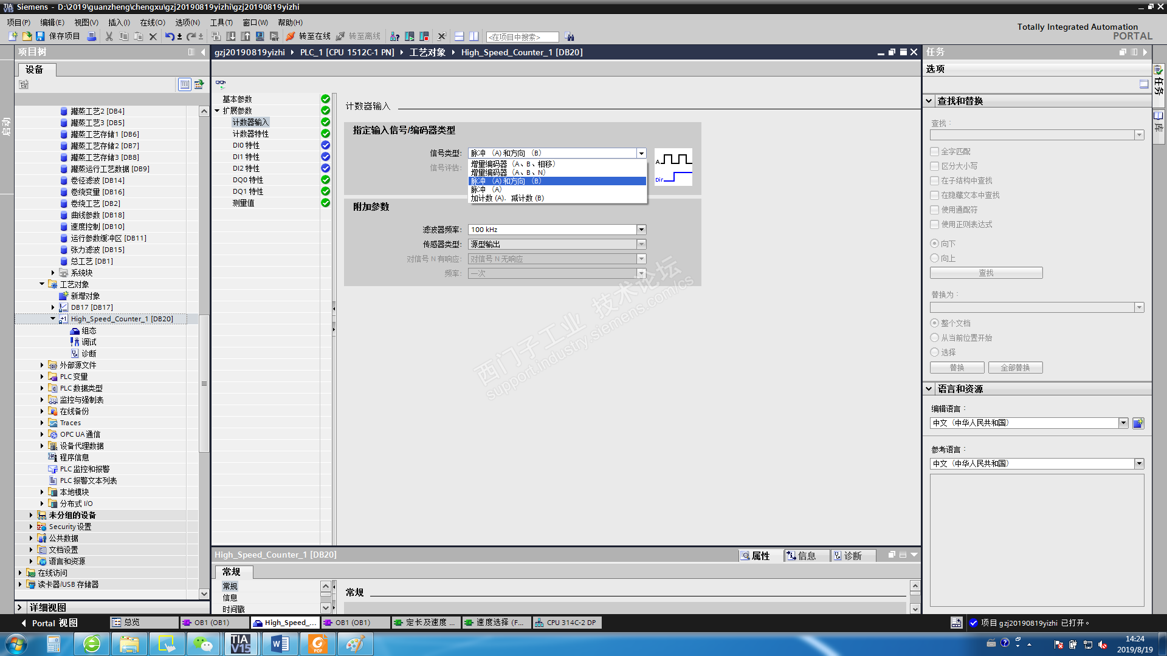The width and height of the screenshot is (1167, 656).
Task: Select the 向上 radio button
Action: [x=935, y=258]
